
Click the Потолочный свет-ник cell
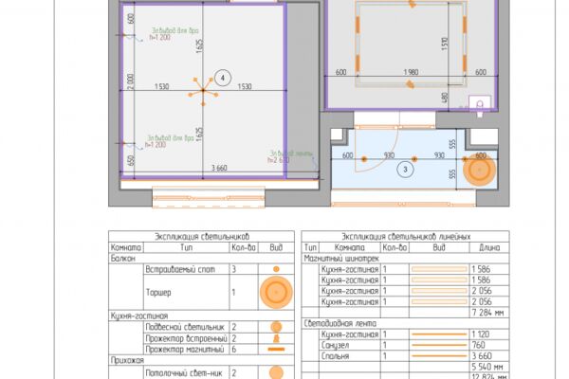187,372
